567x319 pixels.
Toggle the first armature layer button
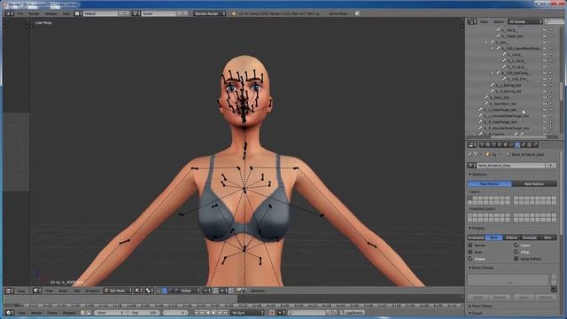(x=470, y=198)
